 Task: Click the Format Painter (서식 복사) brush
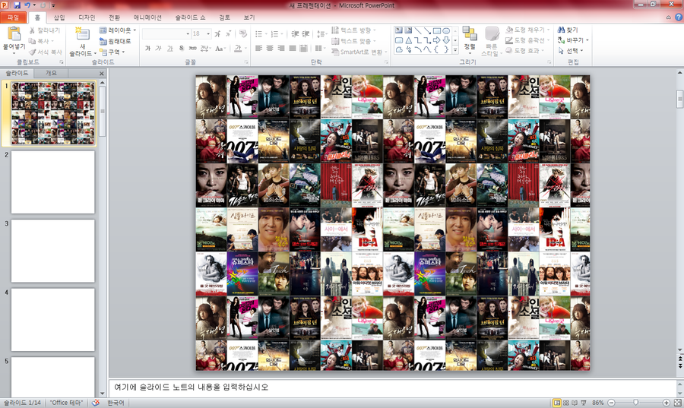pyautogui.click(x=32, y=52)
